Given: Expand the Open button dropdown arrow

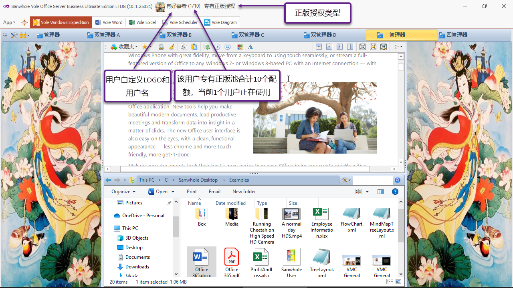Looking at the screenshot, I should point(173,192).
